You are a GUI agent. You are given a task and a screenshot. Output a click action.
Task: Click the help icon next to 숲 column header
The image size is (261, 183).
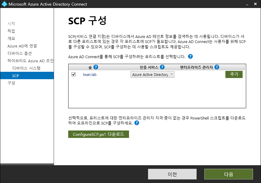pyautogui.click(x=96, y=67)
